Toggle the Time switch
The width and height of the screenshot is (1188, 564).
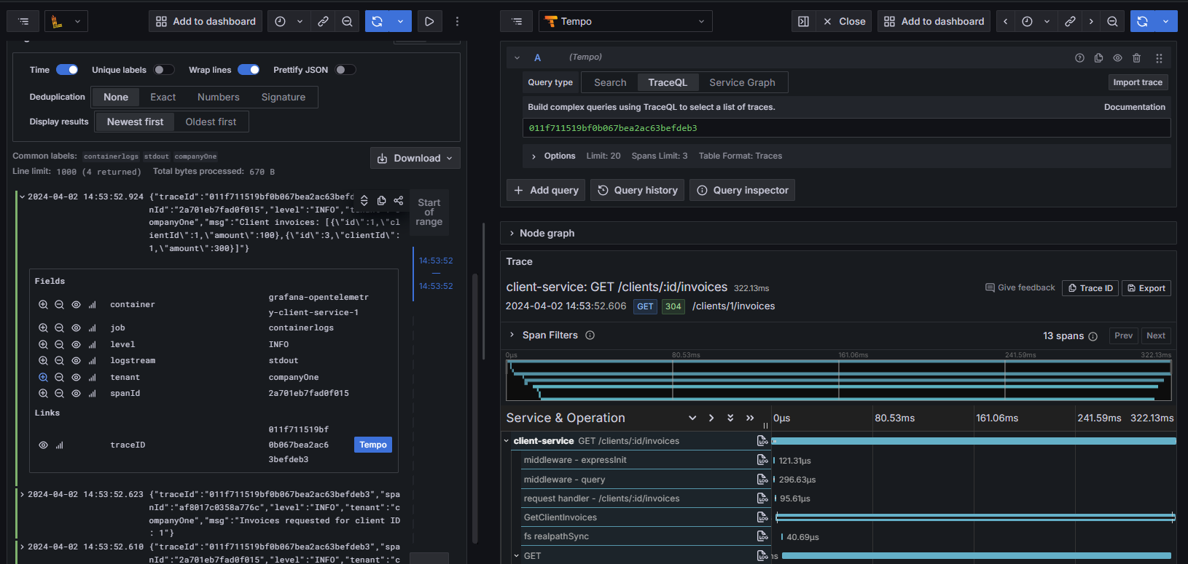67,70
